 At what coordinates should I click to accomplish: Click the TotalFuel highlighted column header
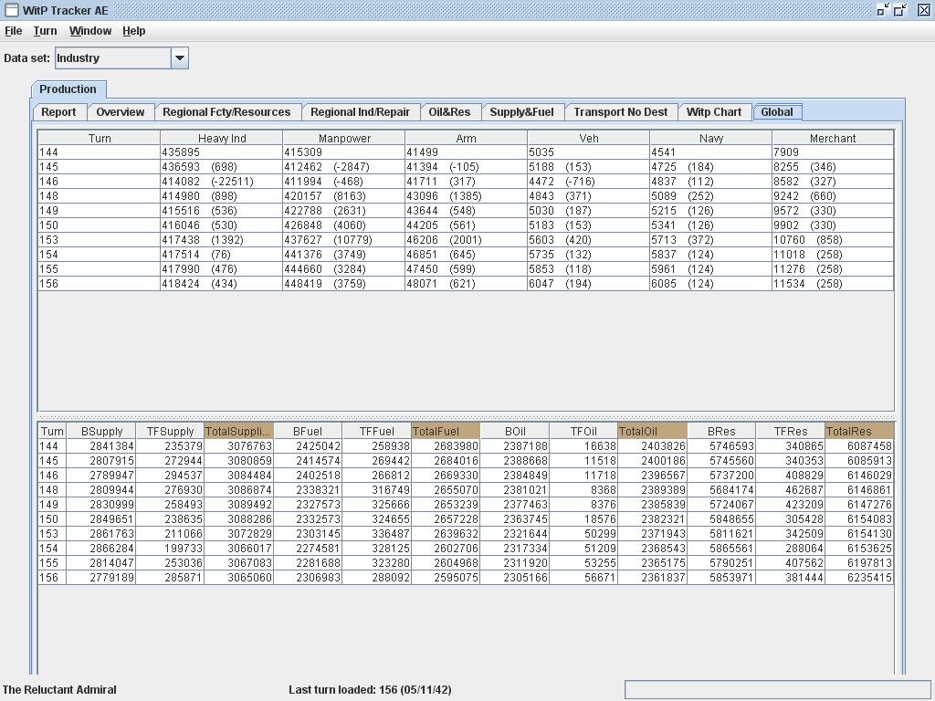point(446,431)
